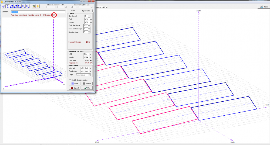This screenshot has width=270, height=145.
Task: Increase the Nb. of sheds spinner
Action: [89, 16]
